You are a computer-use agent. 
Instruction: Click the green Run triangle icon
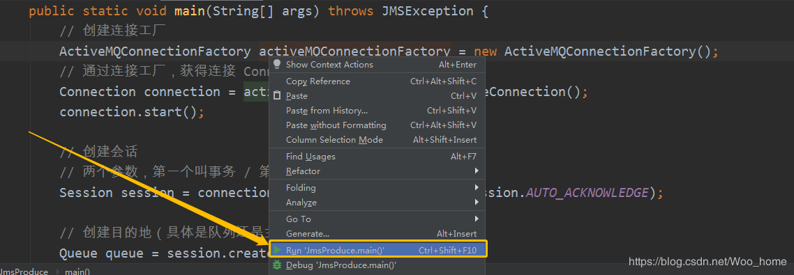pos(276,250)
